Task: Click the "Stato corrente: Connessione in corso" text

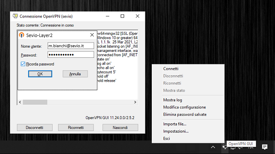Action: (45, 25)
